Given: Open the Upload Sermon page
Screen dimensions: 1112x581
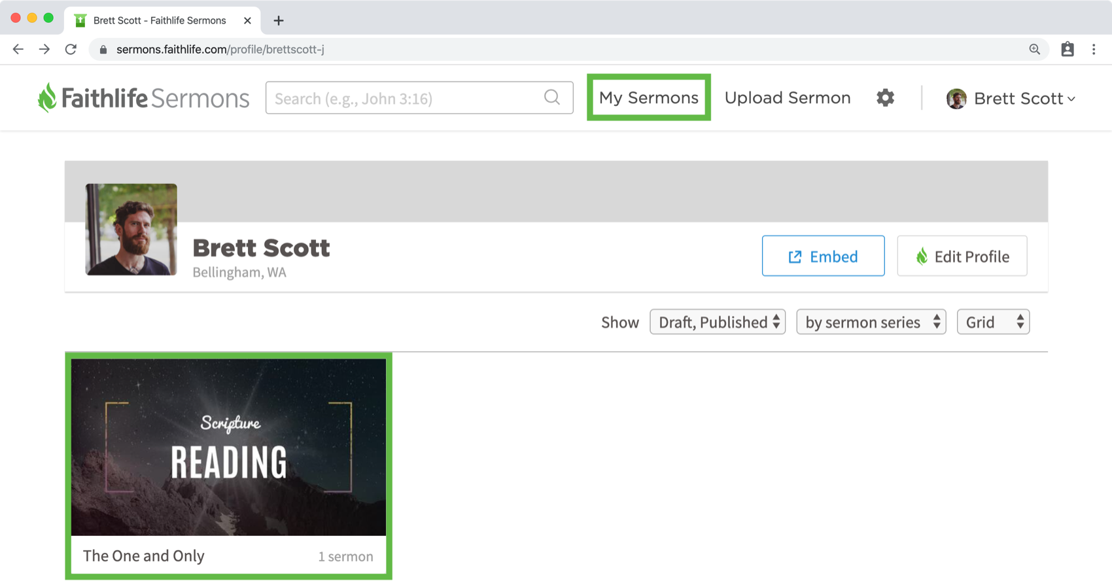Looking at the screenshot, I should tap(788, 97).
